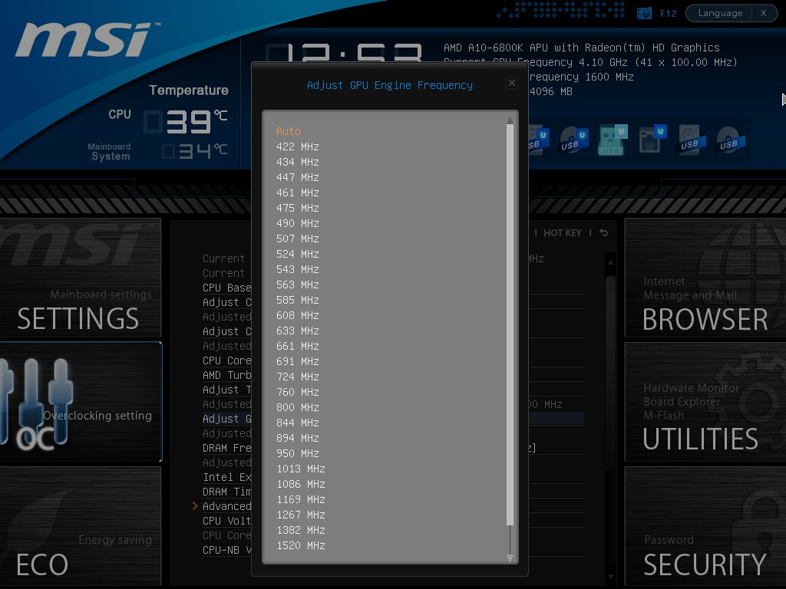Choose 800 MHz GPU frequency
Image resolution: width=786 pixels, height=589 pixels.
pos(297,407)
